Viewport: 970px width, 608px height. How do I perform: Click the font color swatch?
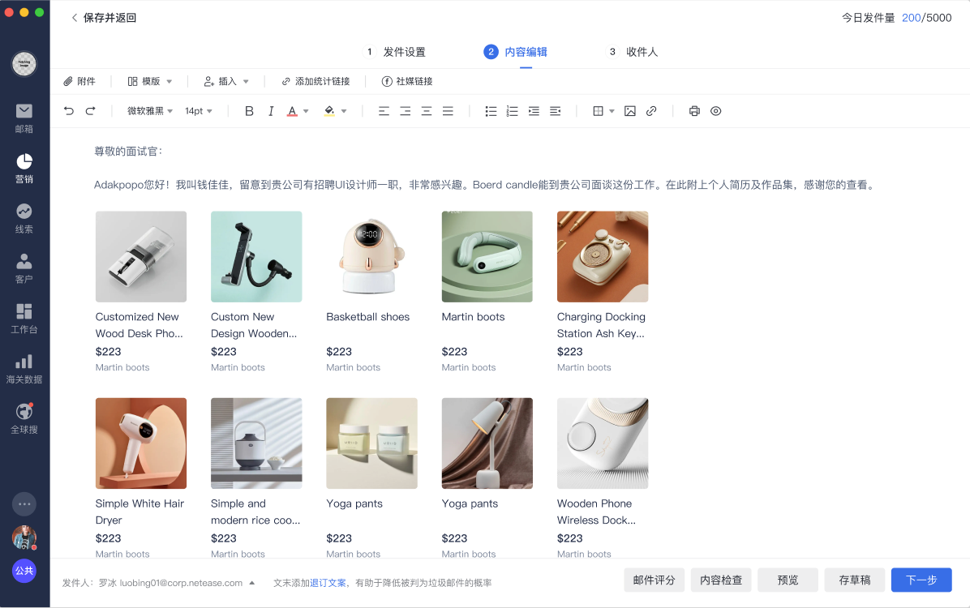coord(292,110)
